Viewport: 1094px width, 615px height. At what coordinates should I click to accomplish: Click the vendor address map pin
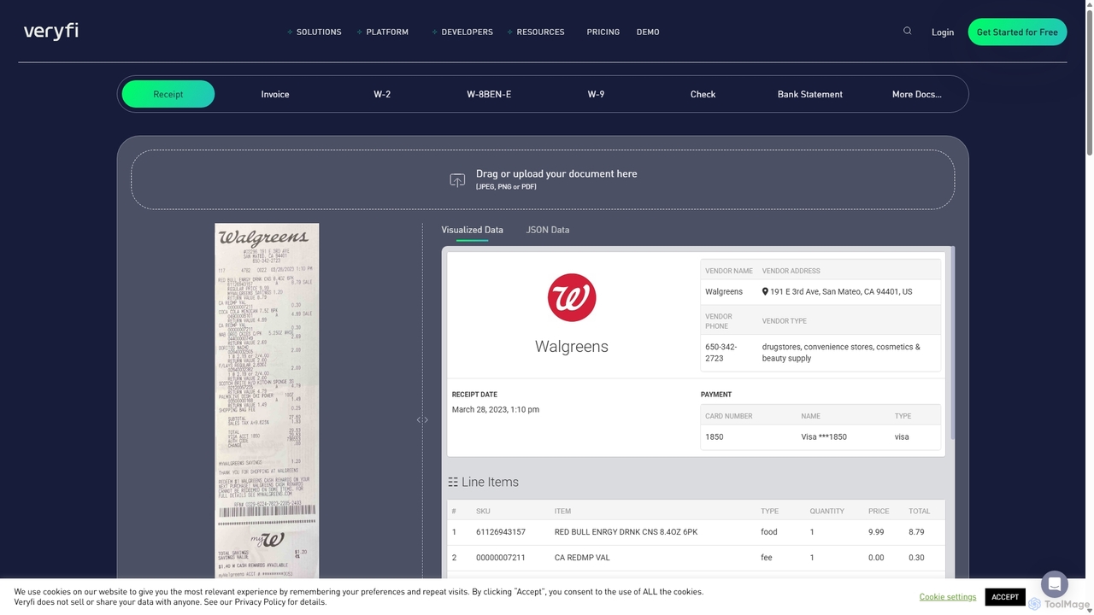pyautogui.click(x=765, y=291)
